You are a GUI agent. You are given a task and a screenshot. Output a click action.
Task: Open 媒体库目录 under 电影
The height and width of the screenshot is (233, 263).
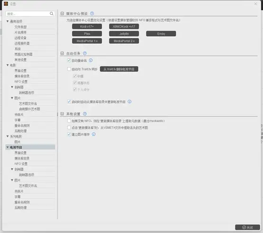tap(22, 76)
